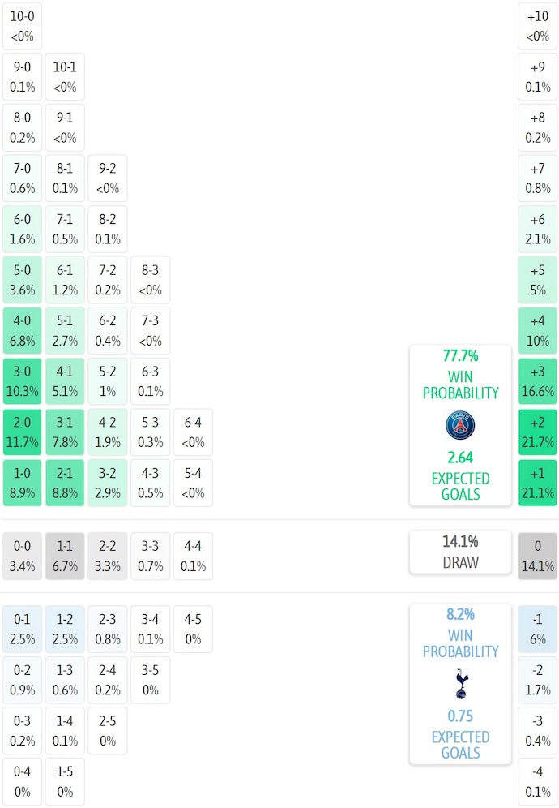Select the 0-1 scoreline cell
The width and height of the screenshot is (559, 808).
23,630
